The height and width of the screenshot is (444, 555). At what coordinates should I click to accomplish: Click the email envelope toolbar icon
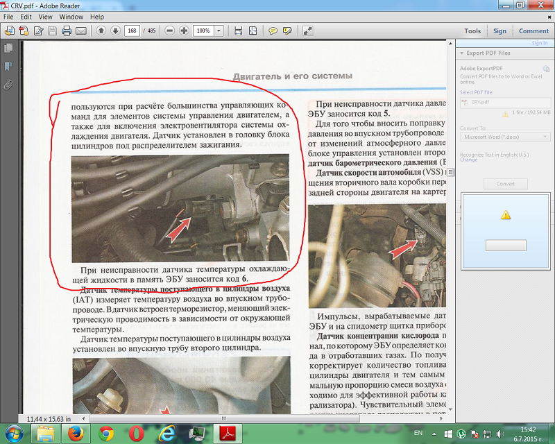tap(80, 31)
